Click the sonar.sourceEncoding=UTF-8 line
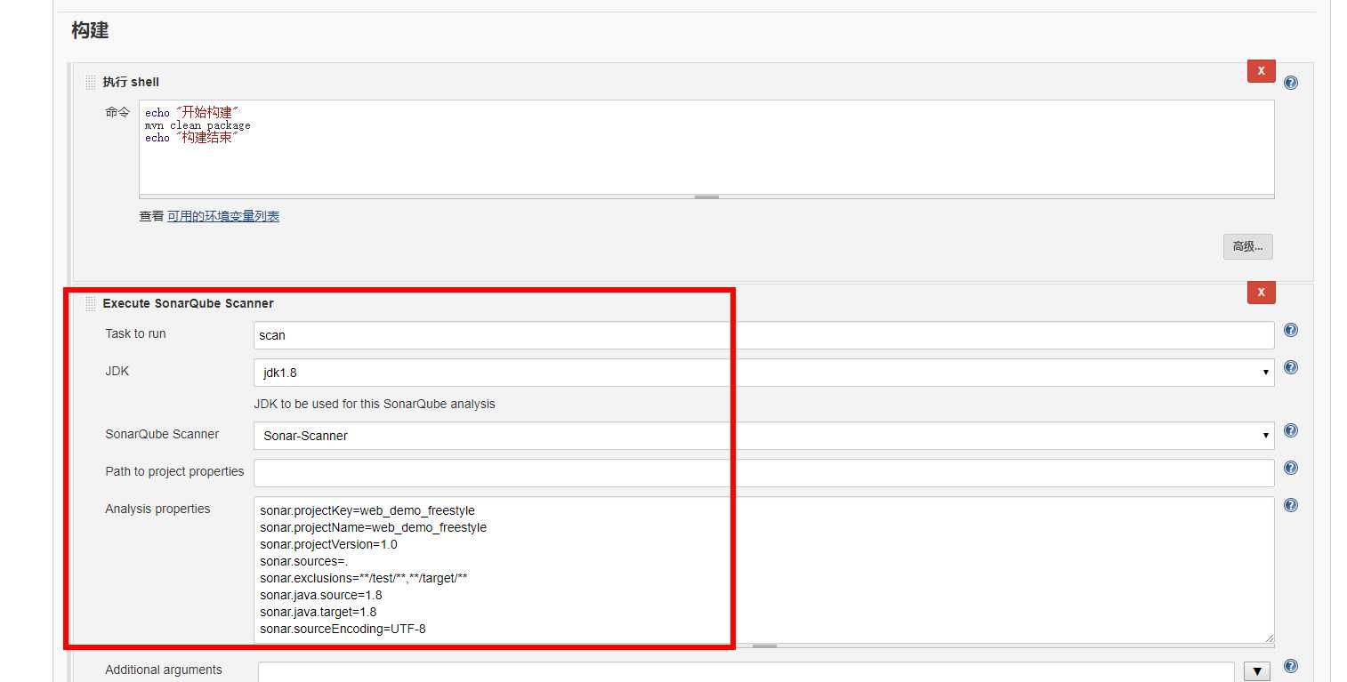Viewport: 1347px width, 682px height. coord(343,629)
